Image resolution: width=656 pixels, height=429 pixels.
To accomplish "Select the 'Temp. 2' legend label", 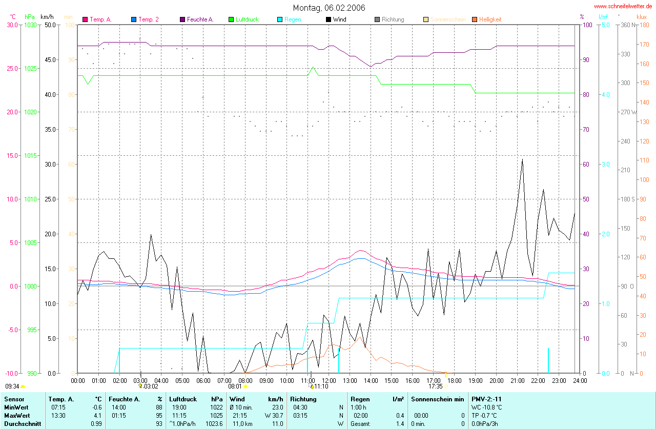I will pyautogui.click(x=149, y=19).
